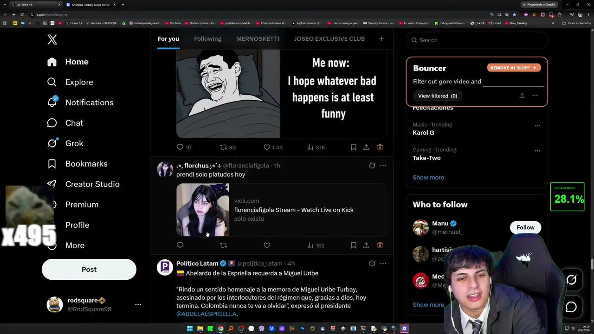Expand hidden bookmarks bar overflow chevron
Viewport: 594px width, 334px height.
[553, 23]
